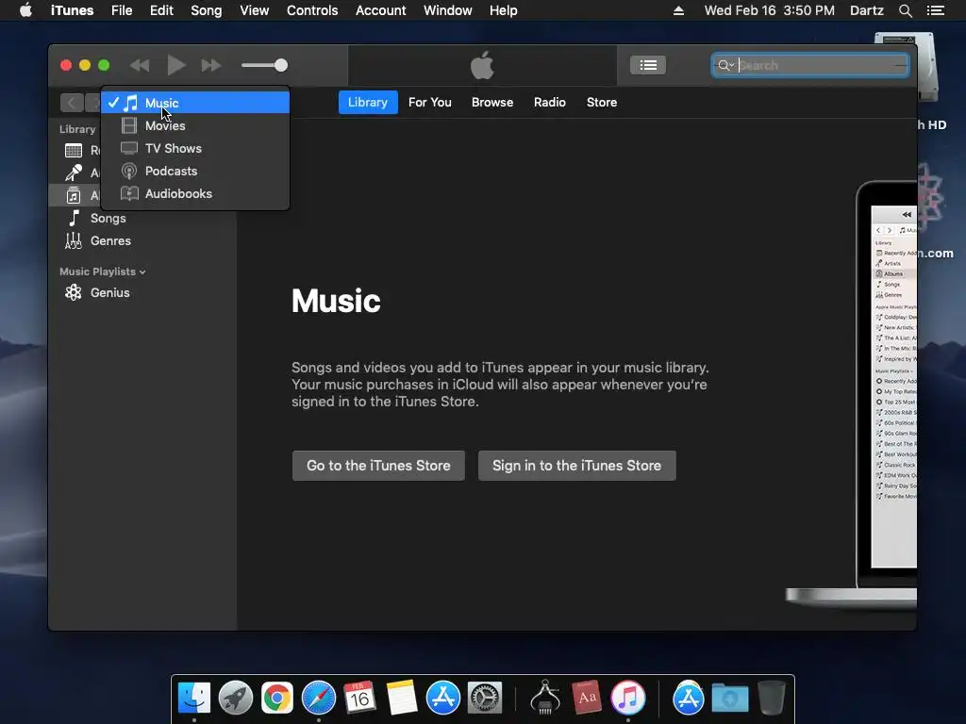
Task: Click the Dartz user name in menu bar
Action: tap(866, 10)
